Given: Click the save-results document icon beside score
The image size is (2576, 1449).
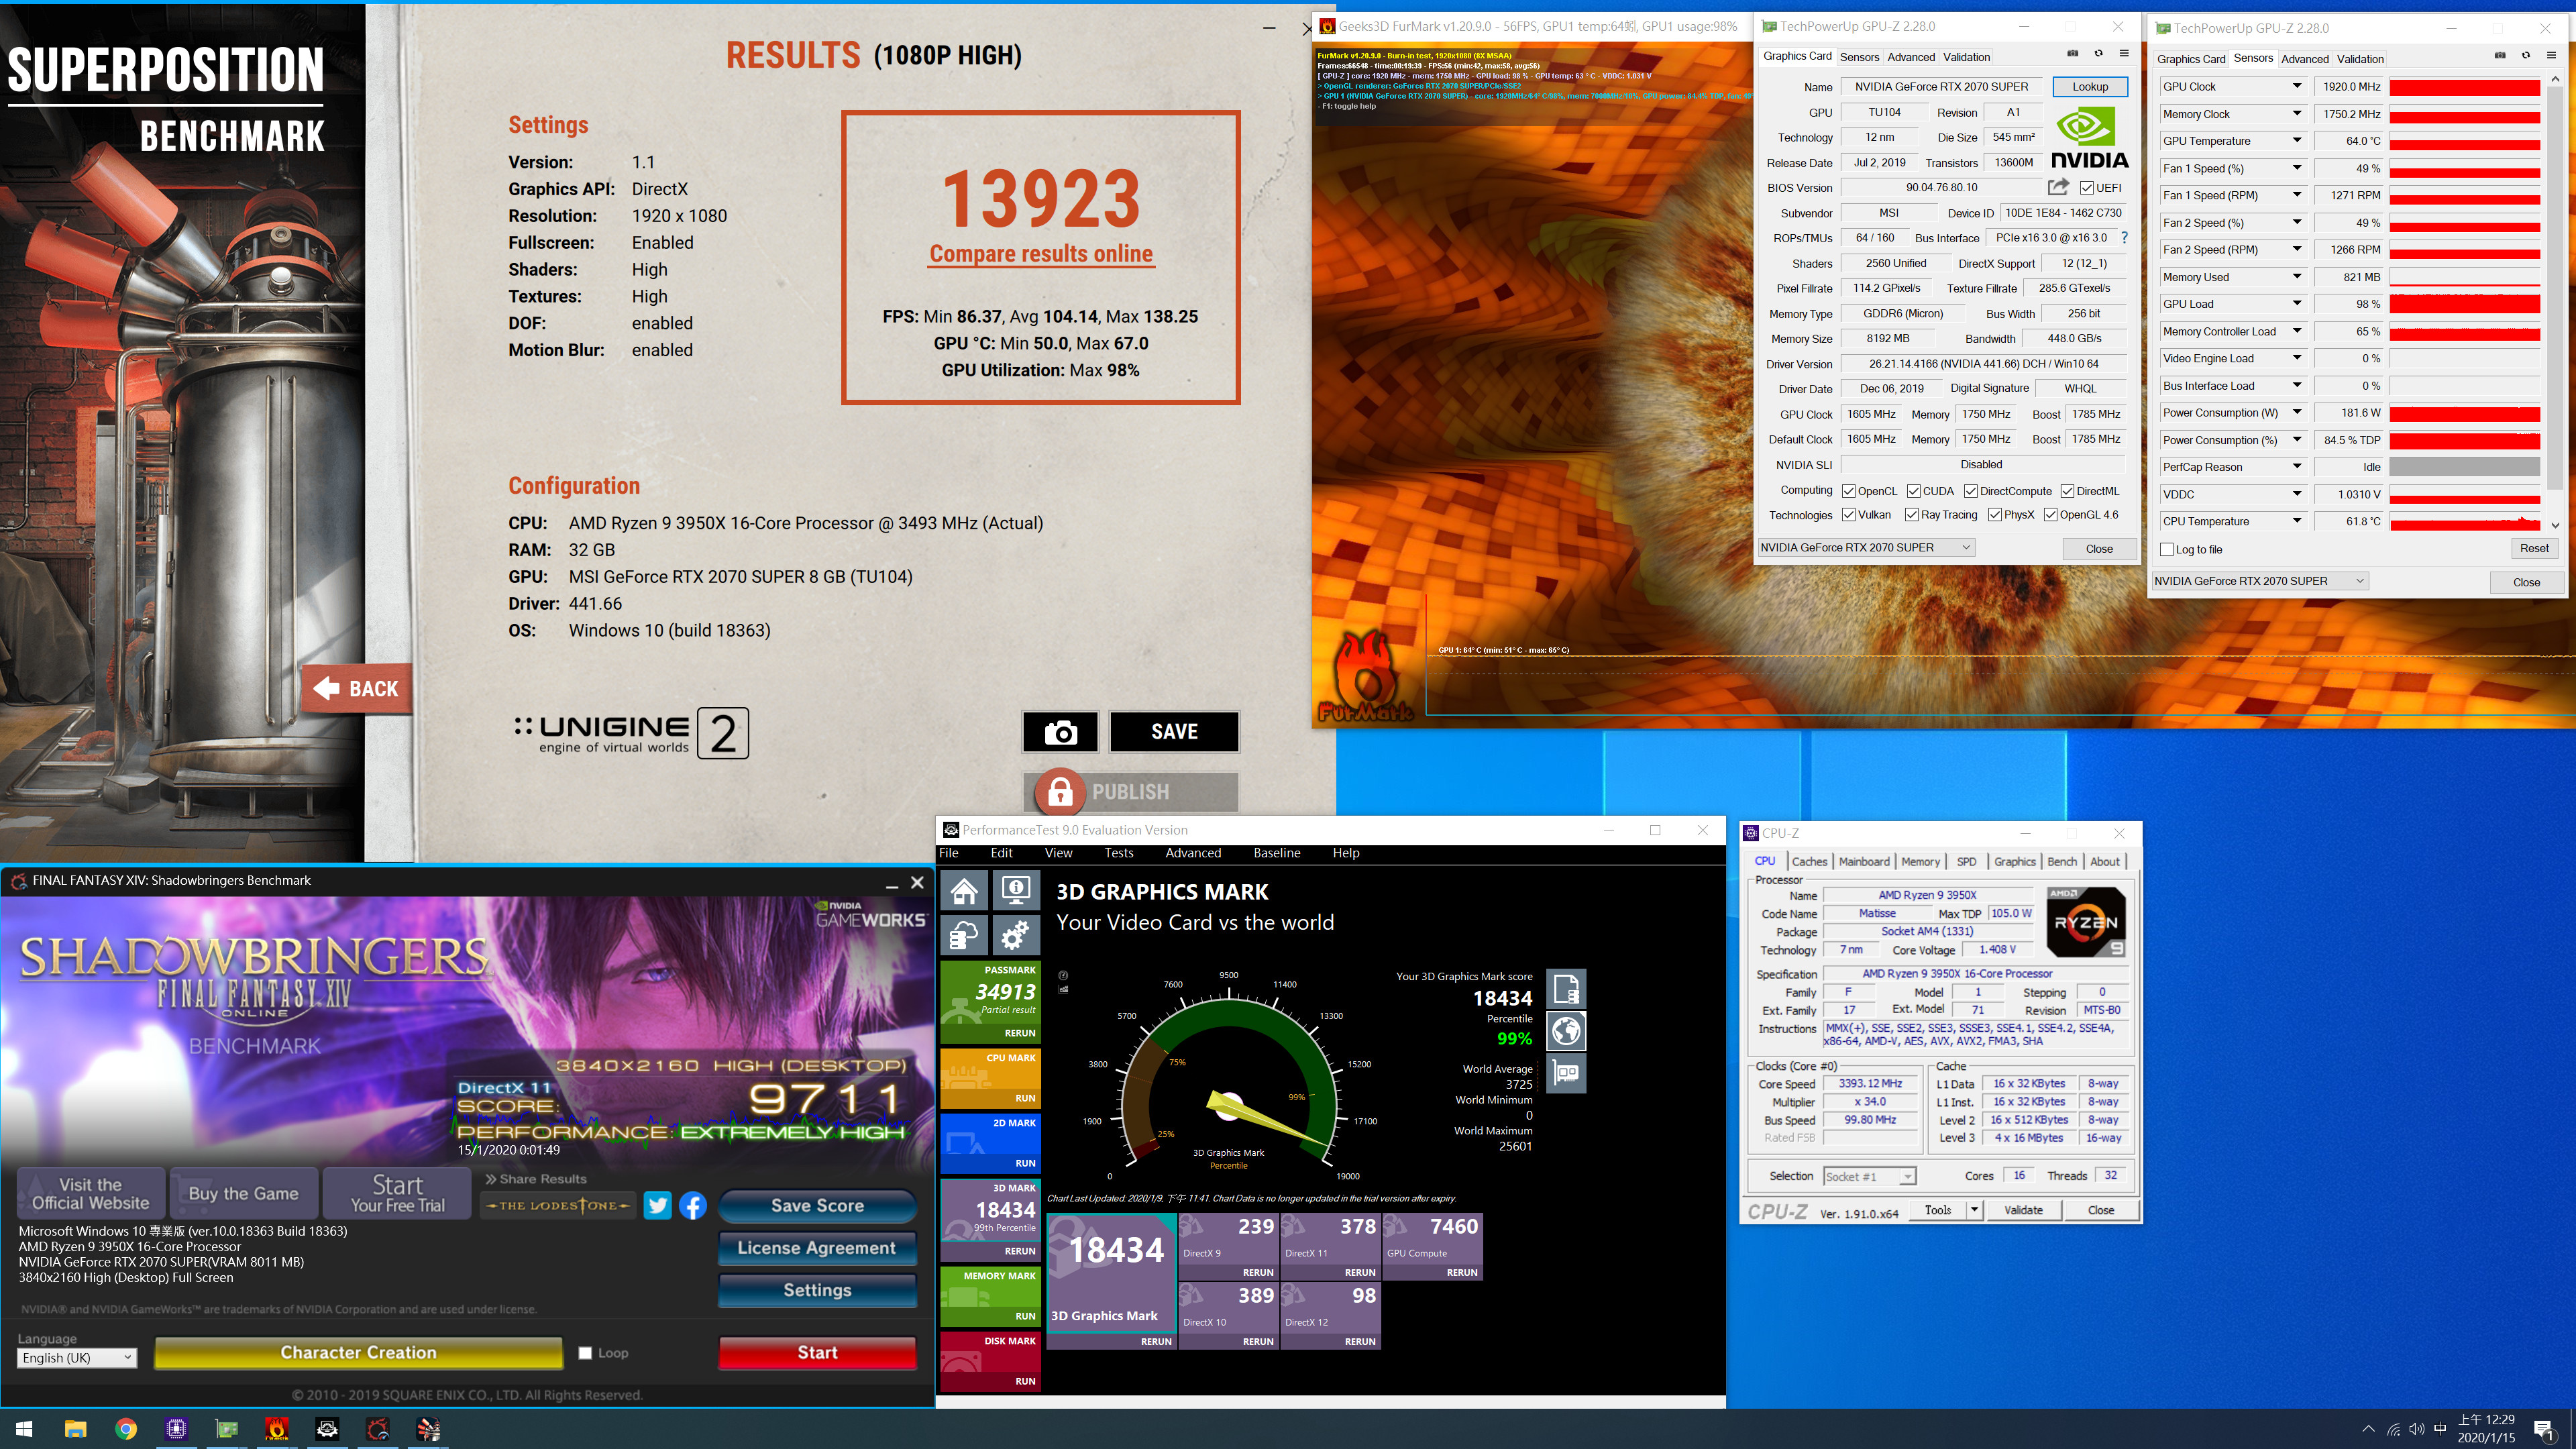Looking at the screenshot, I should [x=1566, y=989].
